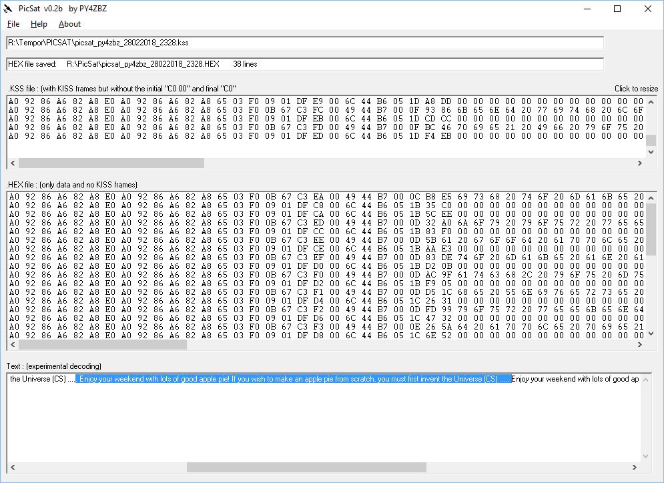Click the last HEX row containing 'DF D8'
The height and width of the screenshot is (483, 664).
click(x=326, y=336)
